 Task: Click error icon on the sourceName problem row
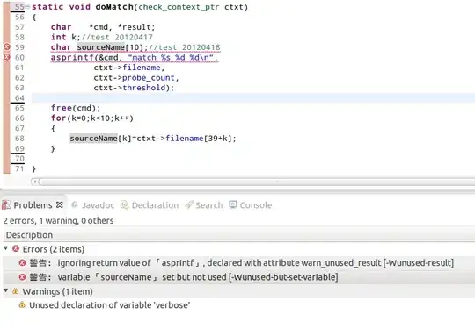click(x=22, y=277)
